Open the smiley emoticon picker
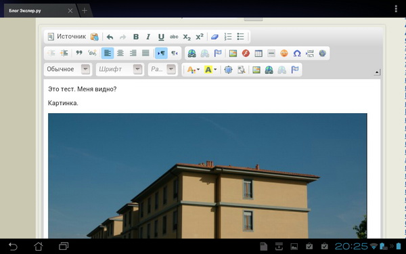The height and width of the screenshot is (254, 406). 284,54
